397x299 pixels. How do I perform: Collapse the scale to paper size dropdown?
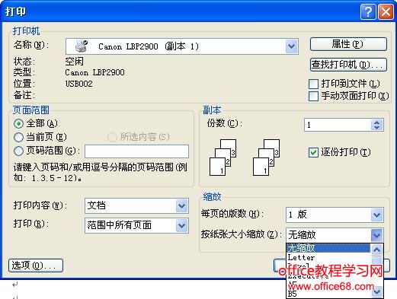[x=376, y=235]
